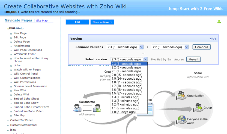Open WYSIWYG Editor in sidebar
This screenshot has width=227, height=134.
[x=25, y=54]
